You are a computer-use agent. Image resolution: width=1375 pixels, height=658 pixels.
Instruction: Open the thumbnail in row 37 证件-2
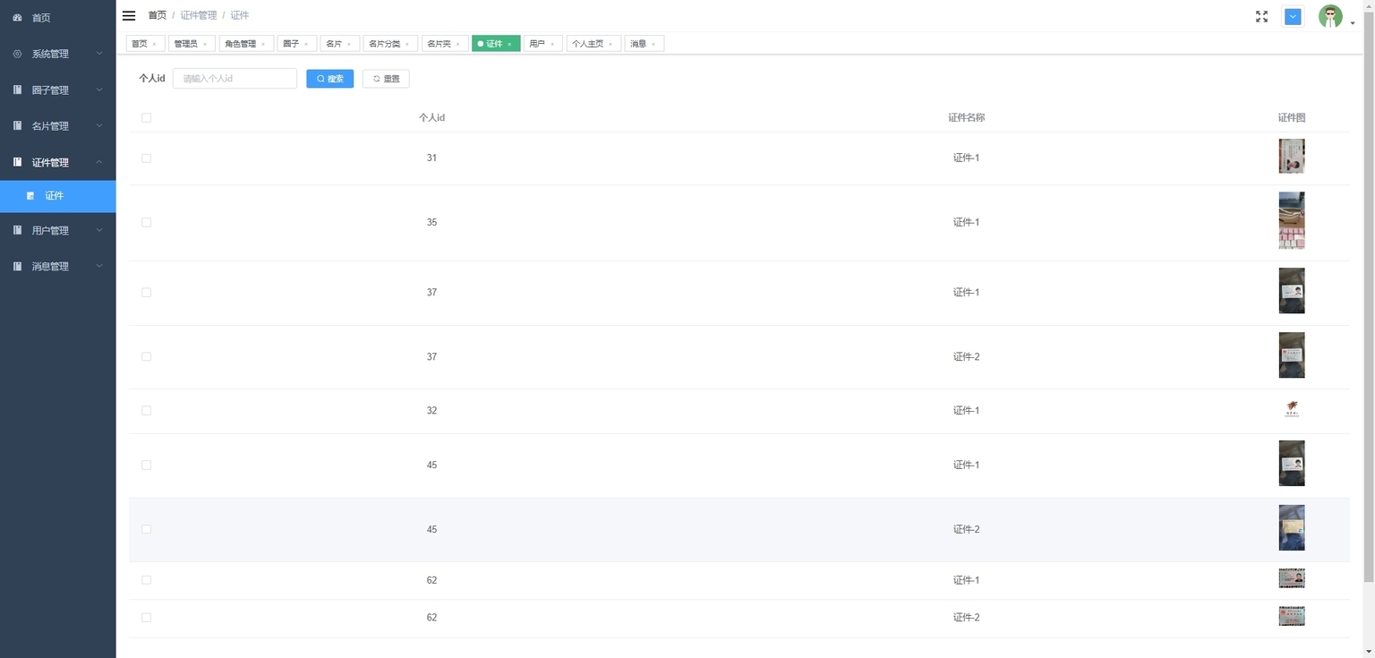[x=1292, y=355]
